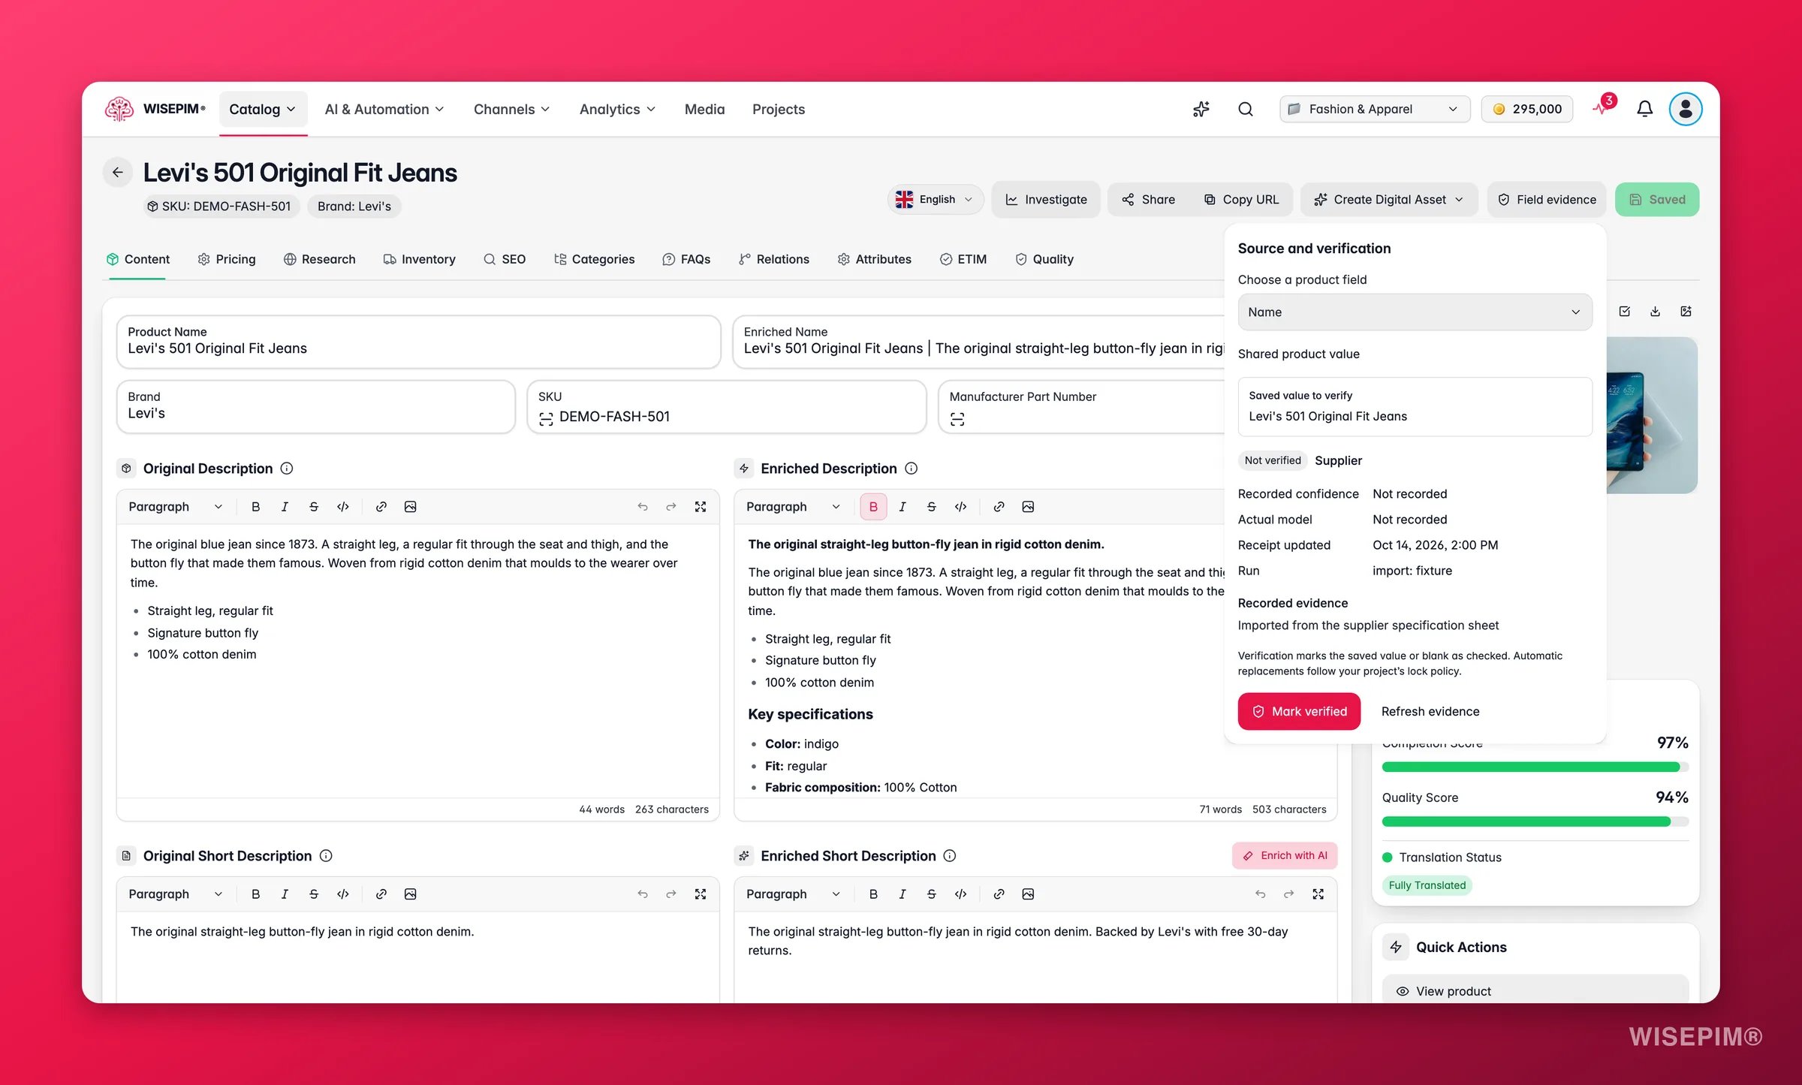Toggle bold in Enriched Short Description toolbar
The width and height of the screenshot is (1802, 1085).
[x=873, y=894]
